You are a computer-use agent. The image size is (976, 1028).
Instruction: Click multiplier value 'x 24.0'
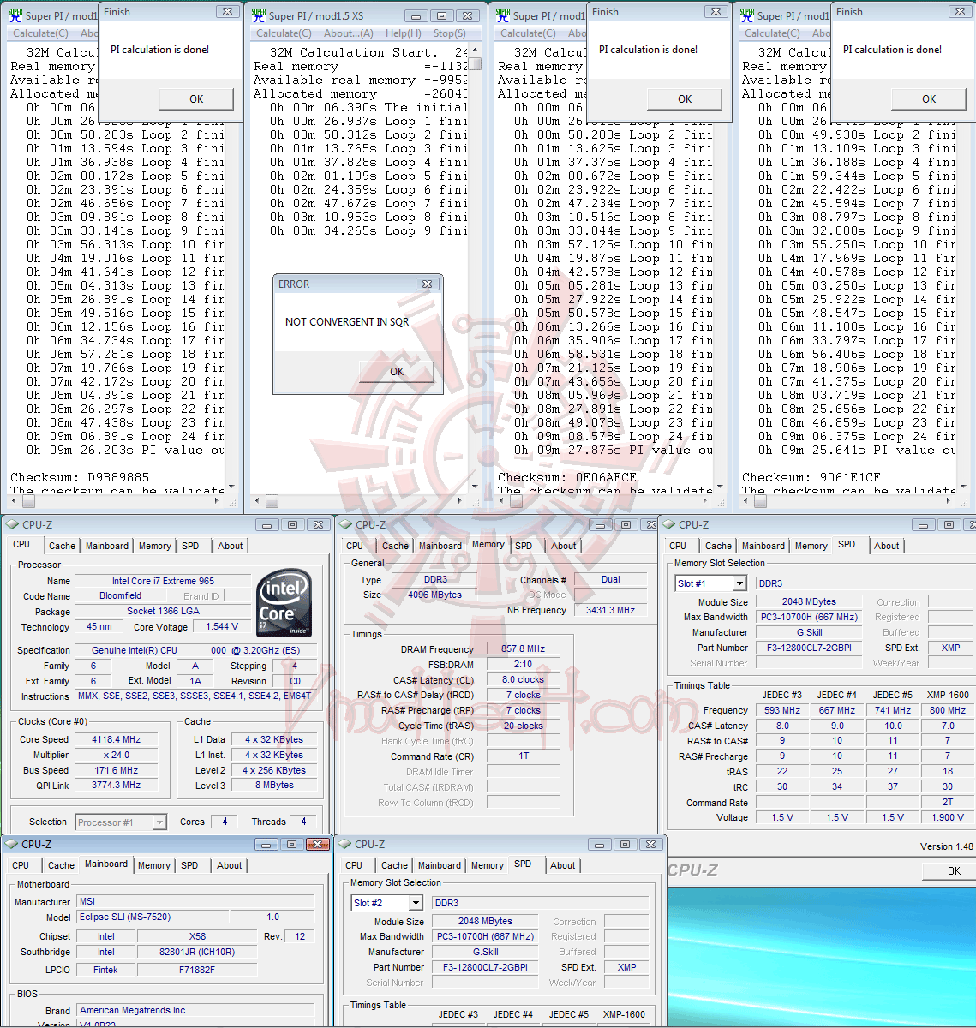(116, 755)
